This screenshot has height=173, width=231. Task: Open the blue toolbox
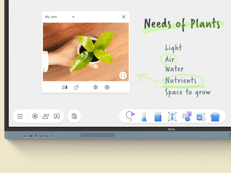point(215,117)
